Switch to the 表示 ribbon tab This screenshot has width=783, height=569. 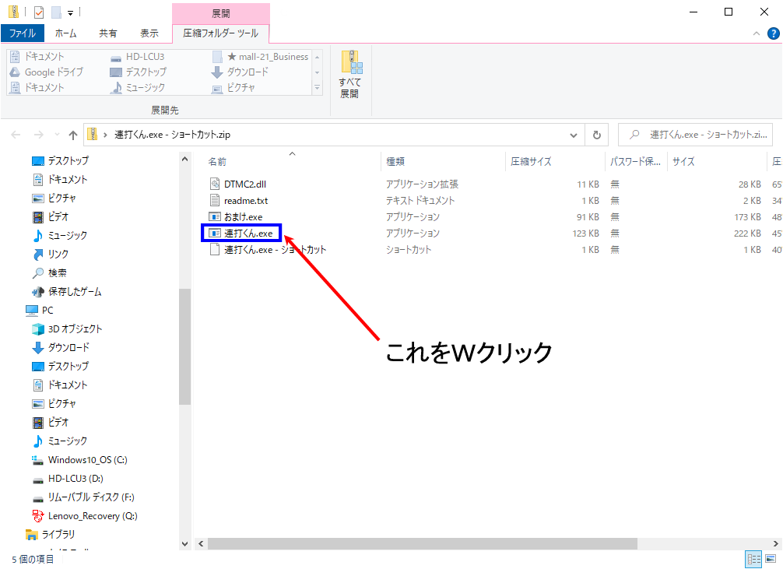pyautogui.click(x=149, y=33)
